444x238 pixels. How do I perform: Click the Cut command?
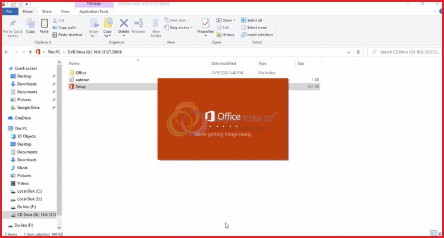(58, 20)
